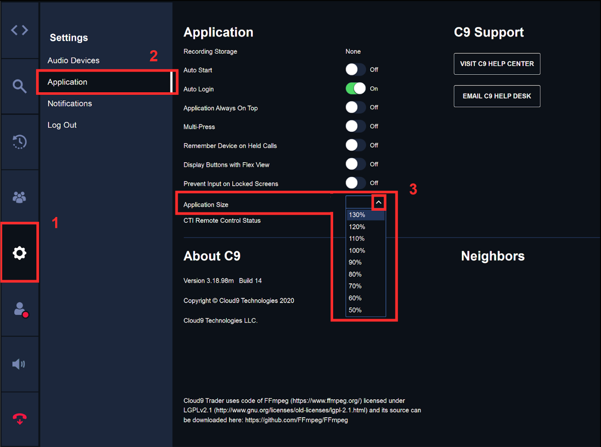601x447 pixels.
Task: Open the settings gear icon
Action: [20, 253]
